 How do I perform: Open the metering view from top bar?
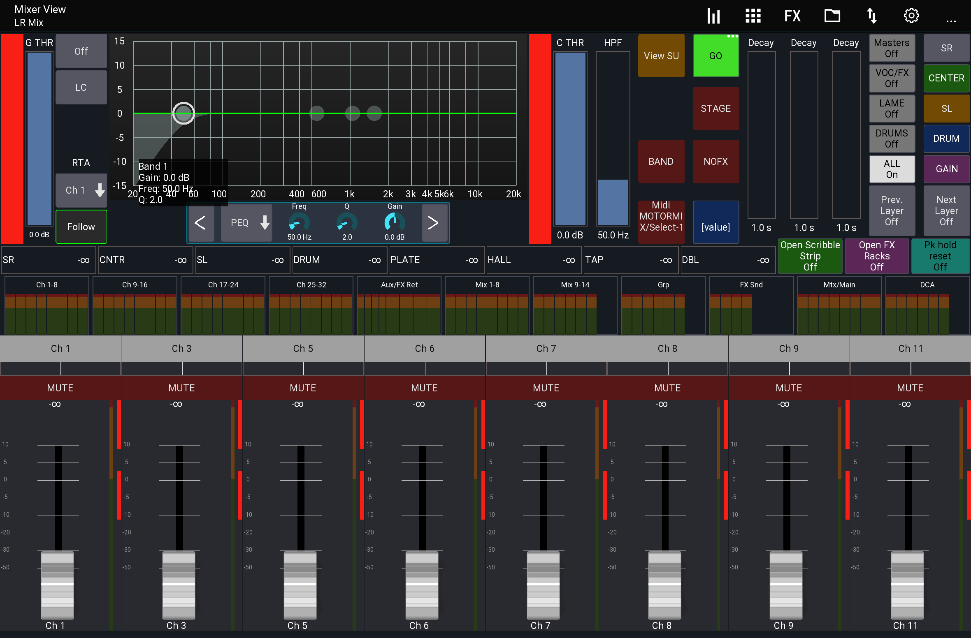(713, 16)
